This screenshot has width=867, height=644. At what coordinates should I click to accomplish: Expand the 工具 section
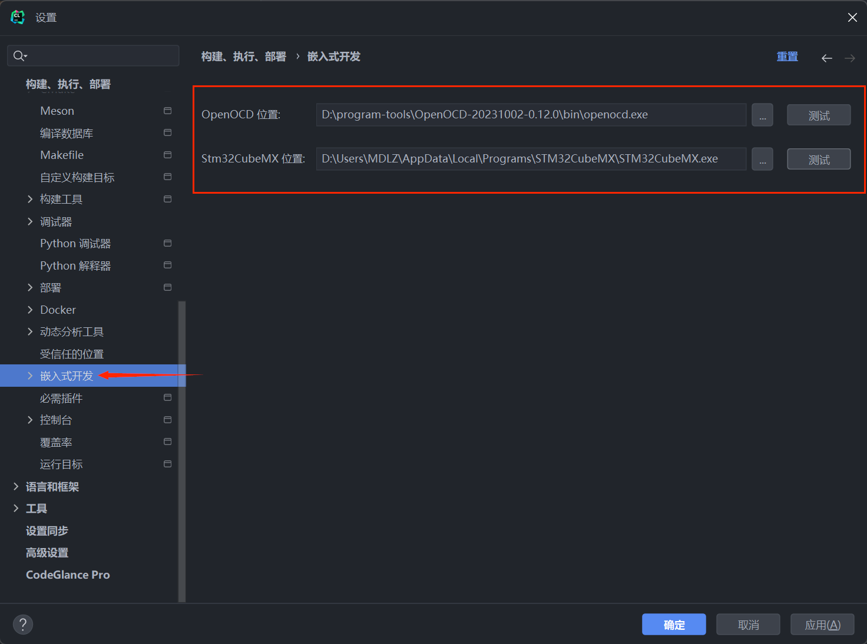pyautogui.click(x=16, y=508)
